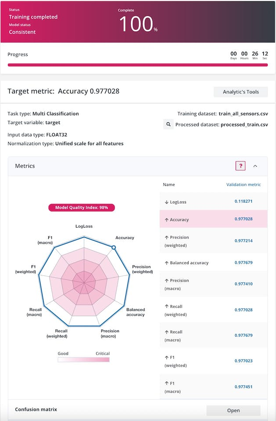276x421 pixels.
Task: Click the Recall (weighted) value 0.977028
Action: tap(244, 310)
